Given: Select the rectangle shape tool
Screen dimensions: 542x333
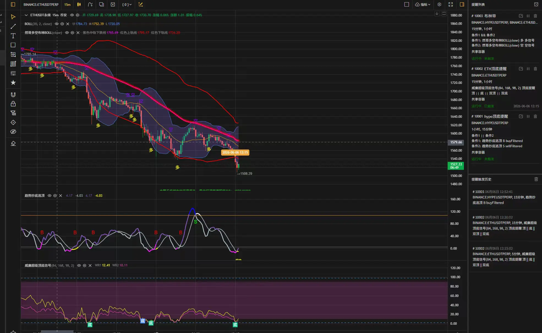Looking at the screenshot, I should [13, 45].
